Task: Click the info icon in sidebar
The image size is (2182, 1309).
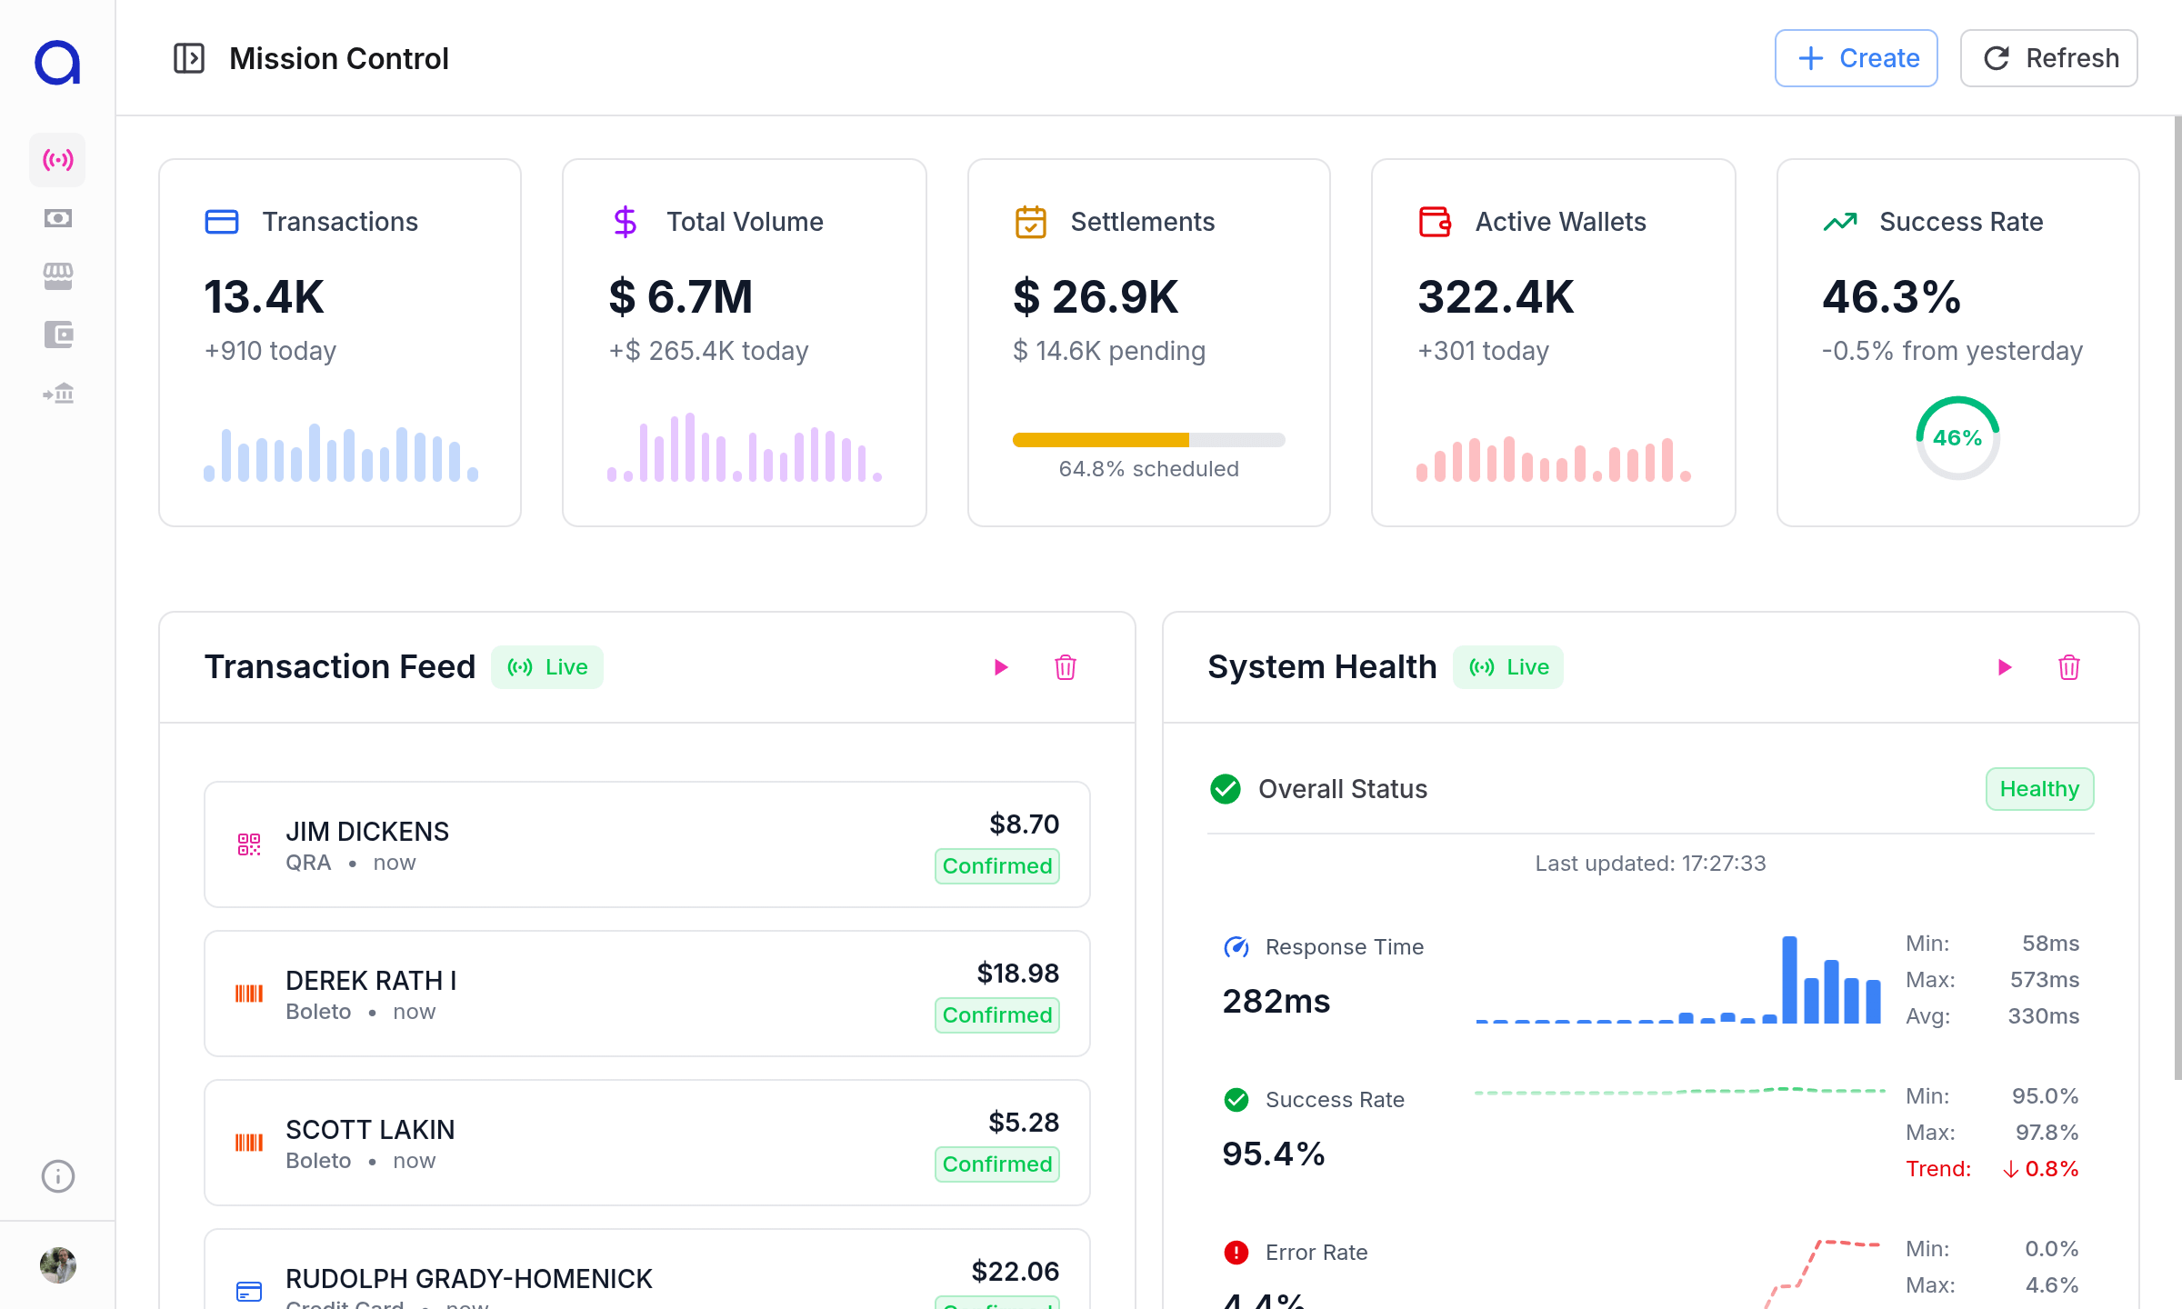Action: coord(57,1176)
